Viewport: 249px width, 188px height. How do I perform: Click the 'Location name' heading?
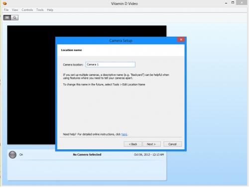click(71, 50)
